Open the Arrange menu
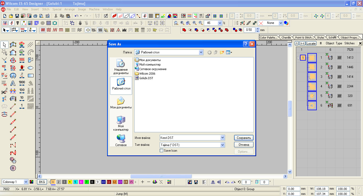The height and width of the screenshot is (196, 363). 70,9
